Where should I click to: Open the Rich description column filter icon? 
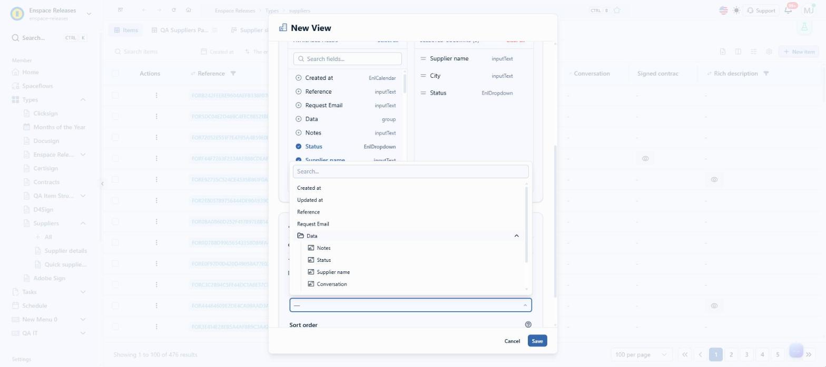766,74
